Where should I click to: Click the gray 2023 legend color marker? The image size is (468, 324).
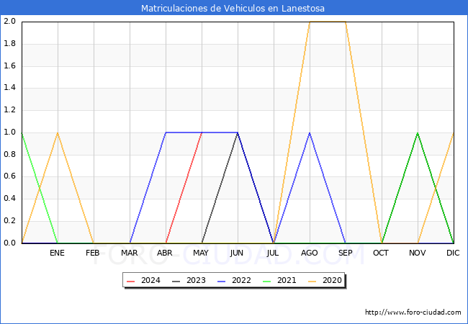pos(176,282)
